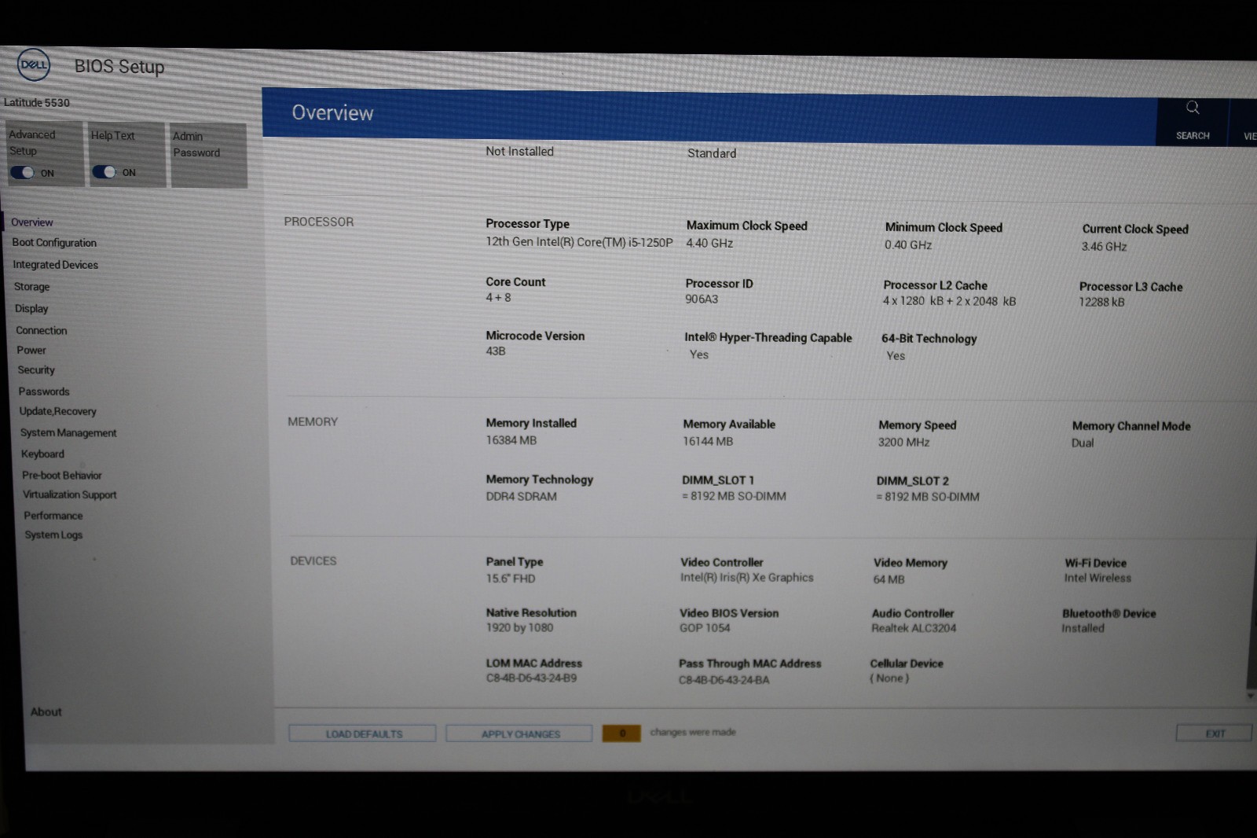The height and width of the screenshot is (838, 1257).
Task: Click Memory Installed value 16384 MB
Action: click(x=511, y=440)
